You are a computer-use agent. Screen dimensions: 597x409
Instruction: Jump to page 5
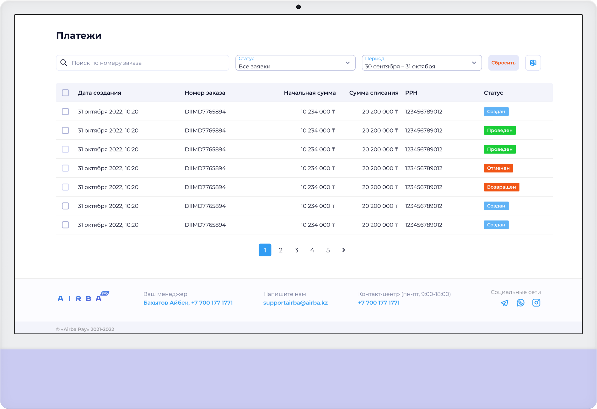point(328,250)
